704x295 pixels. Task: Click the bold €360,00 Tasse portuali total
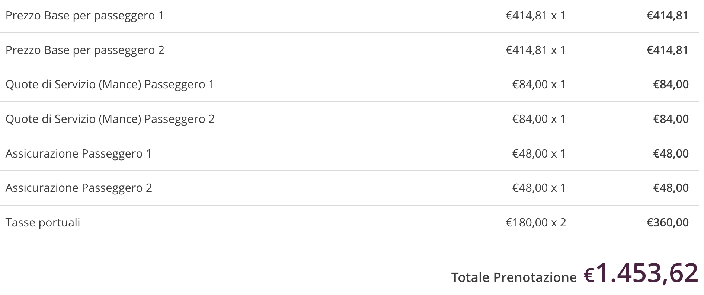(x=668, y=223)
